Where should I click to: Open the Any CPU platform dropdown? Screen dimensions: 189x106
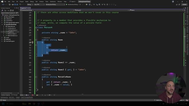click(x=39, y=4)
